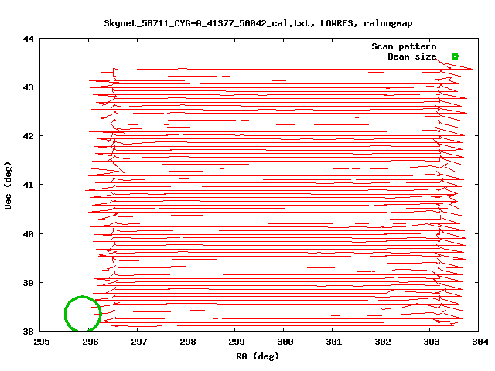
Task: Click the RA tick label 296
Action: tap(90, 342)
